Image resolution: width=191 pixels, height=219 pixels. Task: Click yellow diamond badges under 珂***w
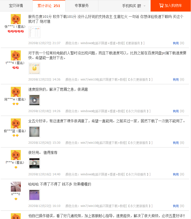coord(16,104)
